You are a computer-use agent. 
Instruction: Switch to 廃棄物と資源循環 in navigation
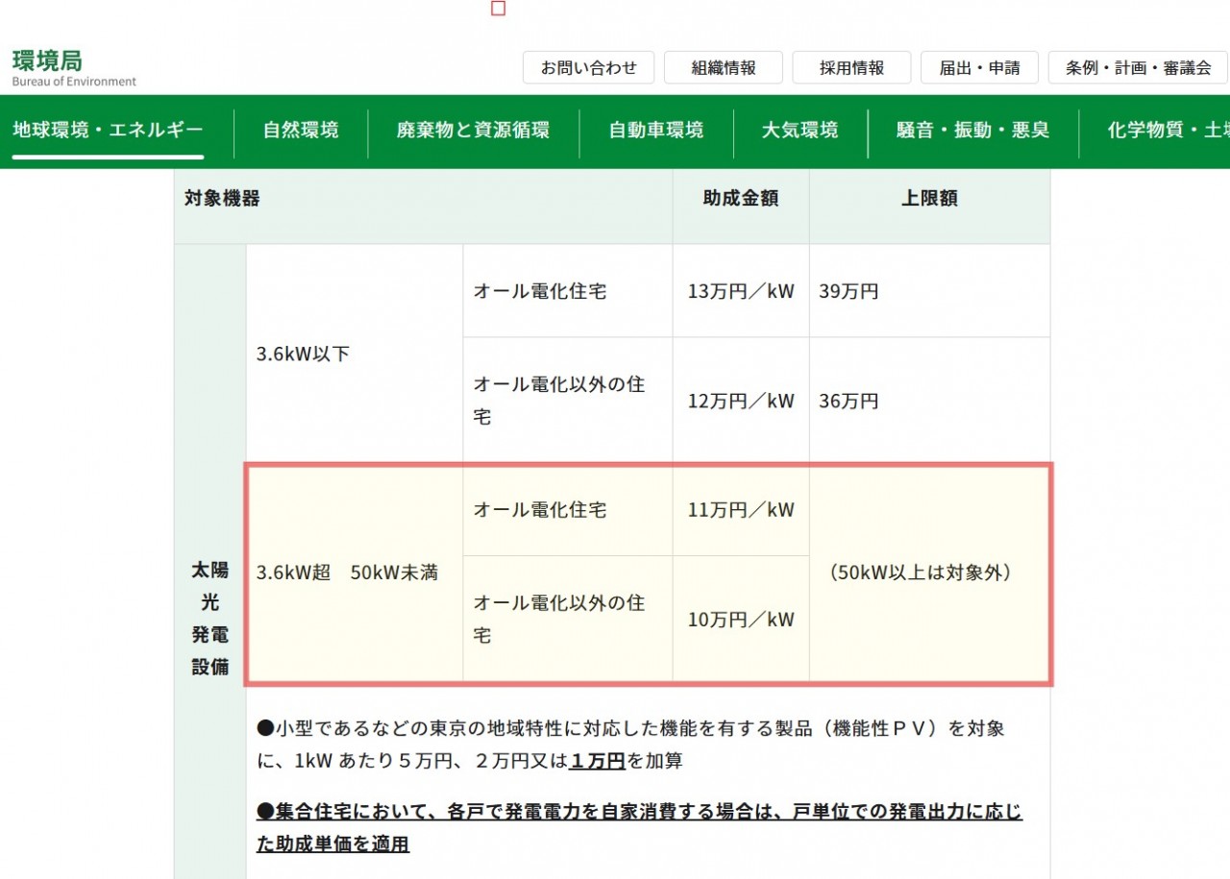(x=473, y=131)
